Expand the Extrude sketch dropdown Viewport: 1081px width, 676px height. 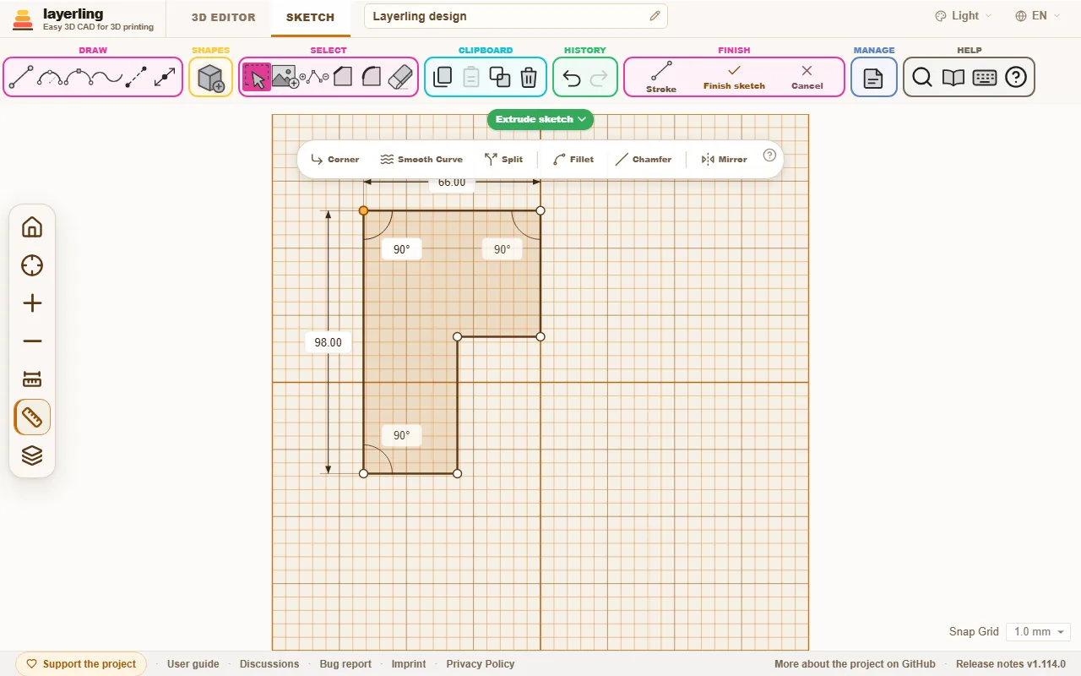(540, 119)
